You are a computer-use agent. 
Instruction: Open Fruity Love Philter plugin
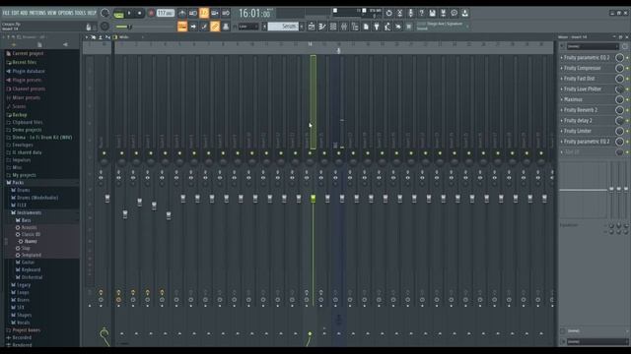(x=583, y=89)
